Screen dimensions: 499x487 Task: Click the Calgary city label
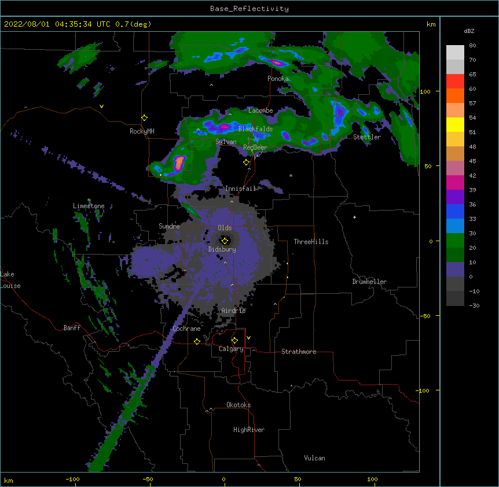231,349
